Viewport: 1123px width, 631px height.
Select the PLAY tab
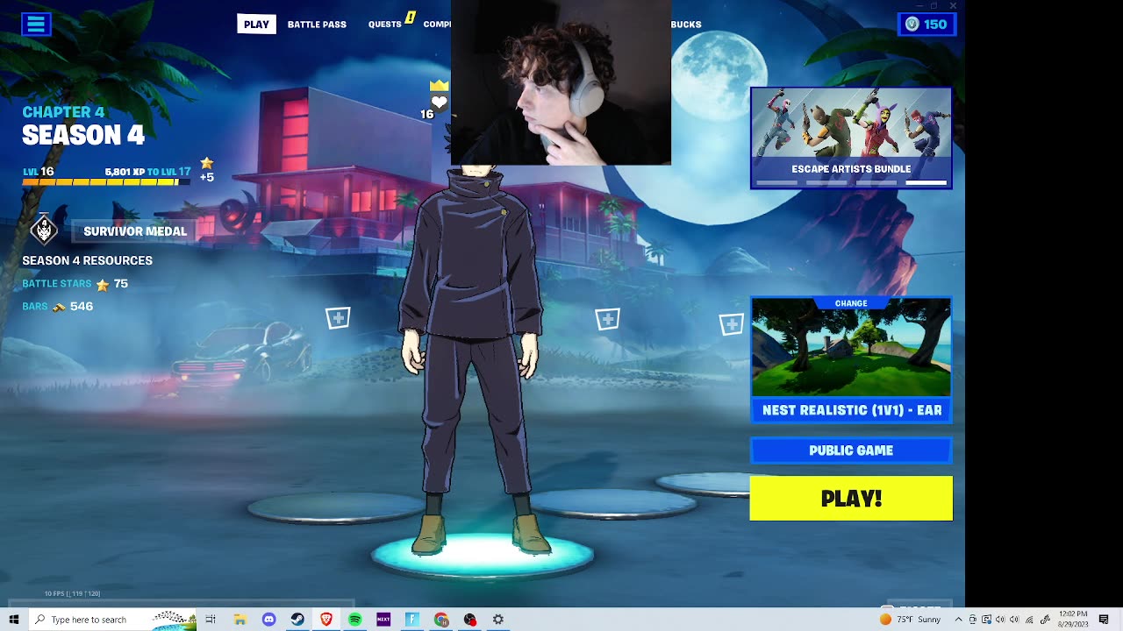tap(256, 25)
